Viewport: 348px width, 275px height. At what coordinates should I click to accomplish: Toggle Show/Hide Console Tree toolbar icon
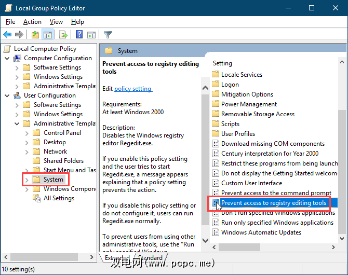47,35
